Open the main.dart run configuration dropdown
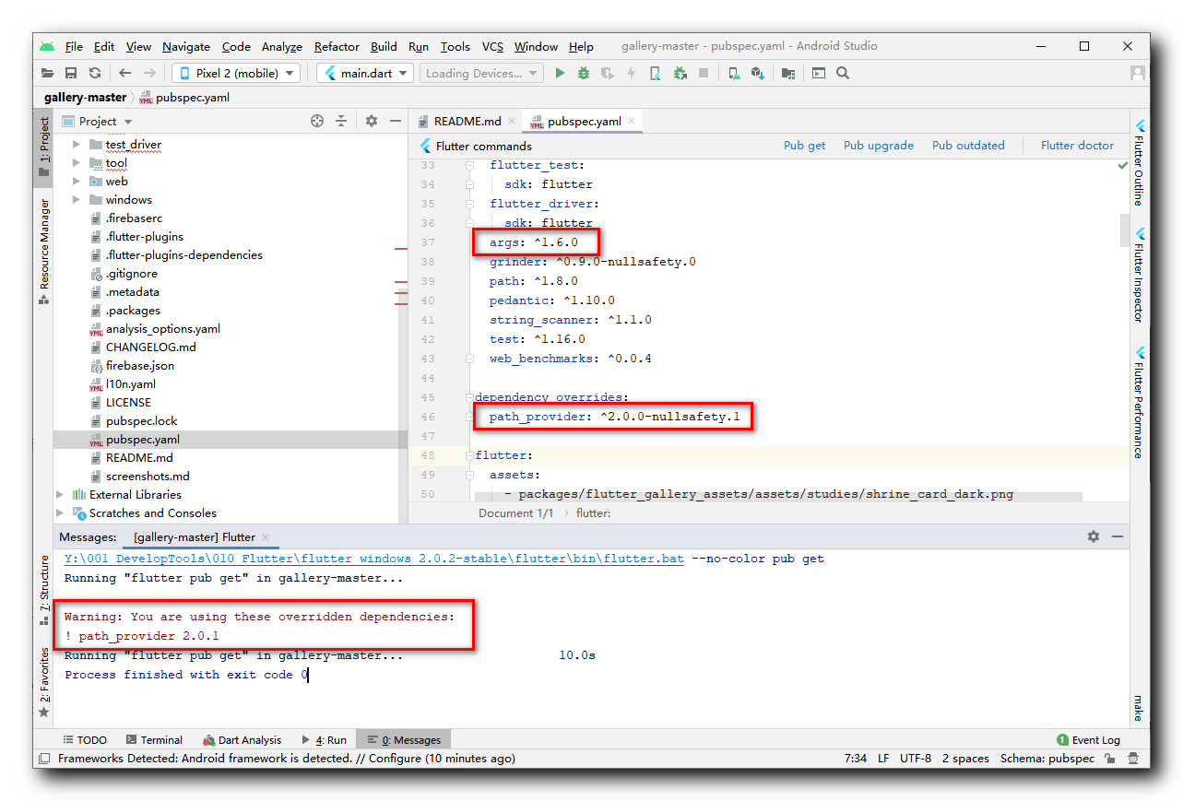Screen dimensions: 1183x801 [x=365, y=73]
